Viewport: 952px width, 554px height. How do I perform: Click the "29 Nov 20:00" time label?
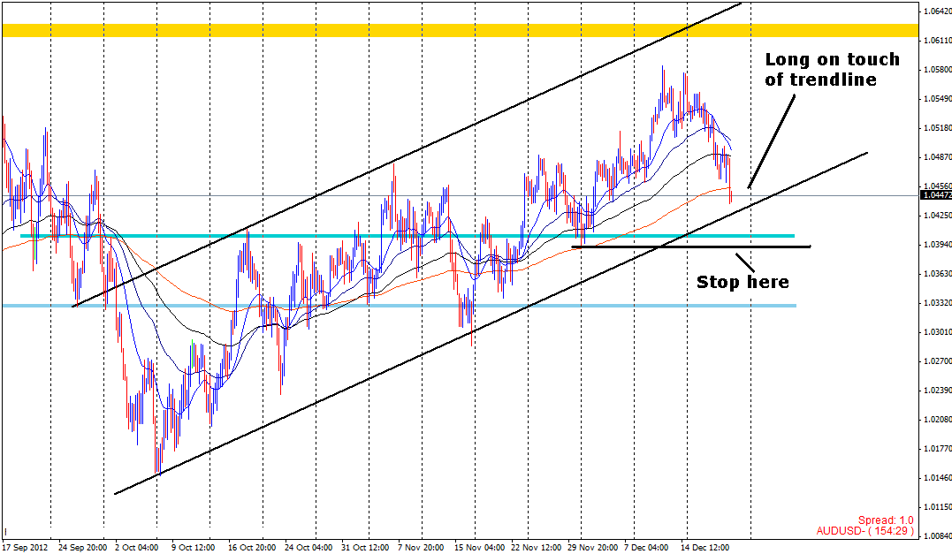[592, 547]
